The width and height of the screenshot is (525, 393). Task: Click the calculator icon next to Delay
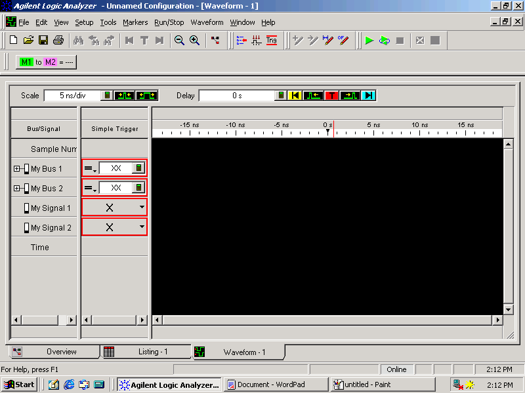(x=282, y=96)
